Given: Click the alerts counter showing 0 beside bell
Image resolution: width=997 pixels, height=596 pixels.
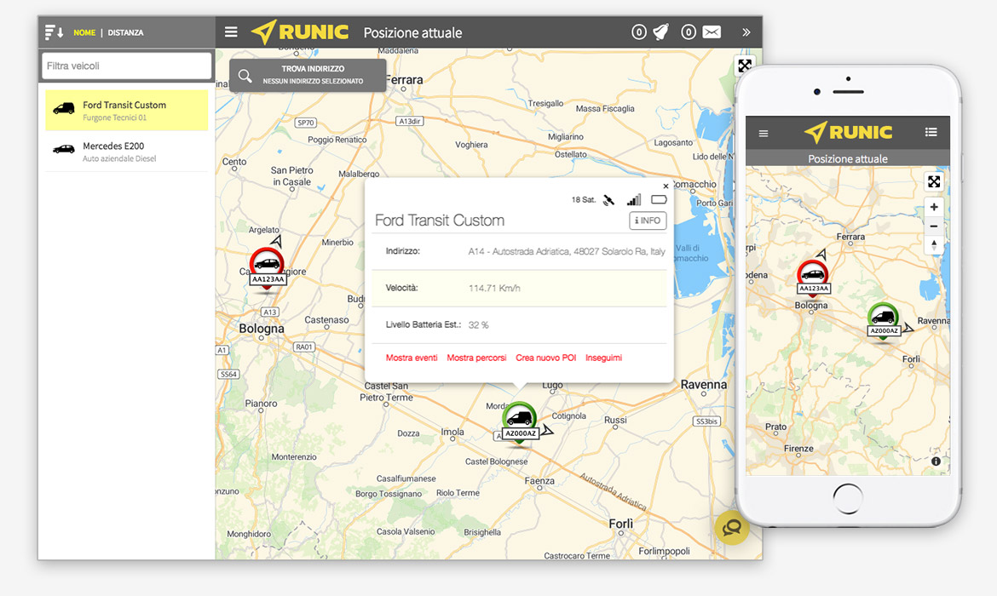Looking at the screenshot, I should point(638,32).
